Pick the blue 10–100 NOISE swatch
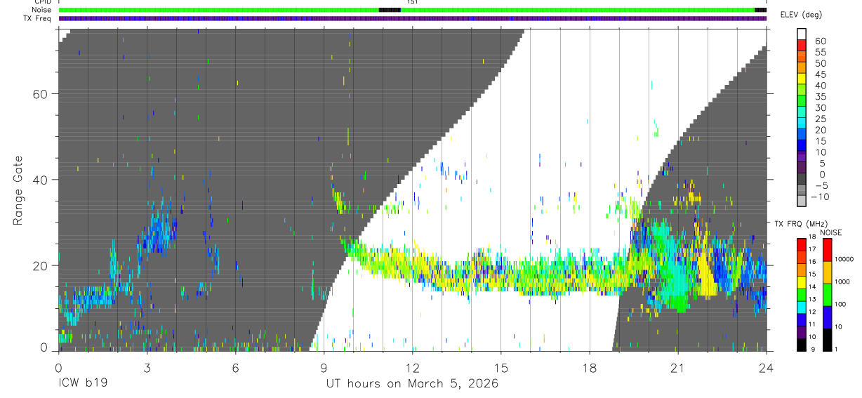The image size is (862, 398). pos(826,317)
